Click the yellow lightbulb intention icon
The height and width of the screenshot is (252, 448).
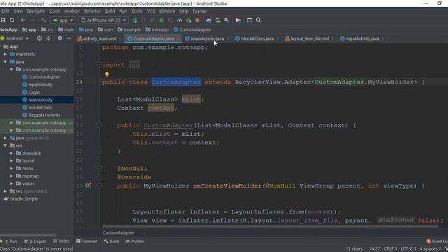click(107, 74)
